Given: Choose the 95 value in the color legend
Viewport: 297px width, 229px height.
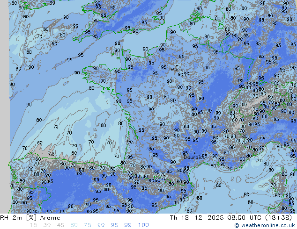Looking at the screenshot, I should (x=114, y=225).
